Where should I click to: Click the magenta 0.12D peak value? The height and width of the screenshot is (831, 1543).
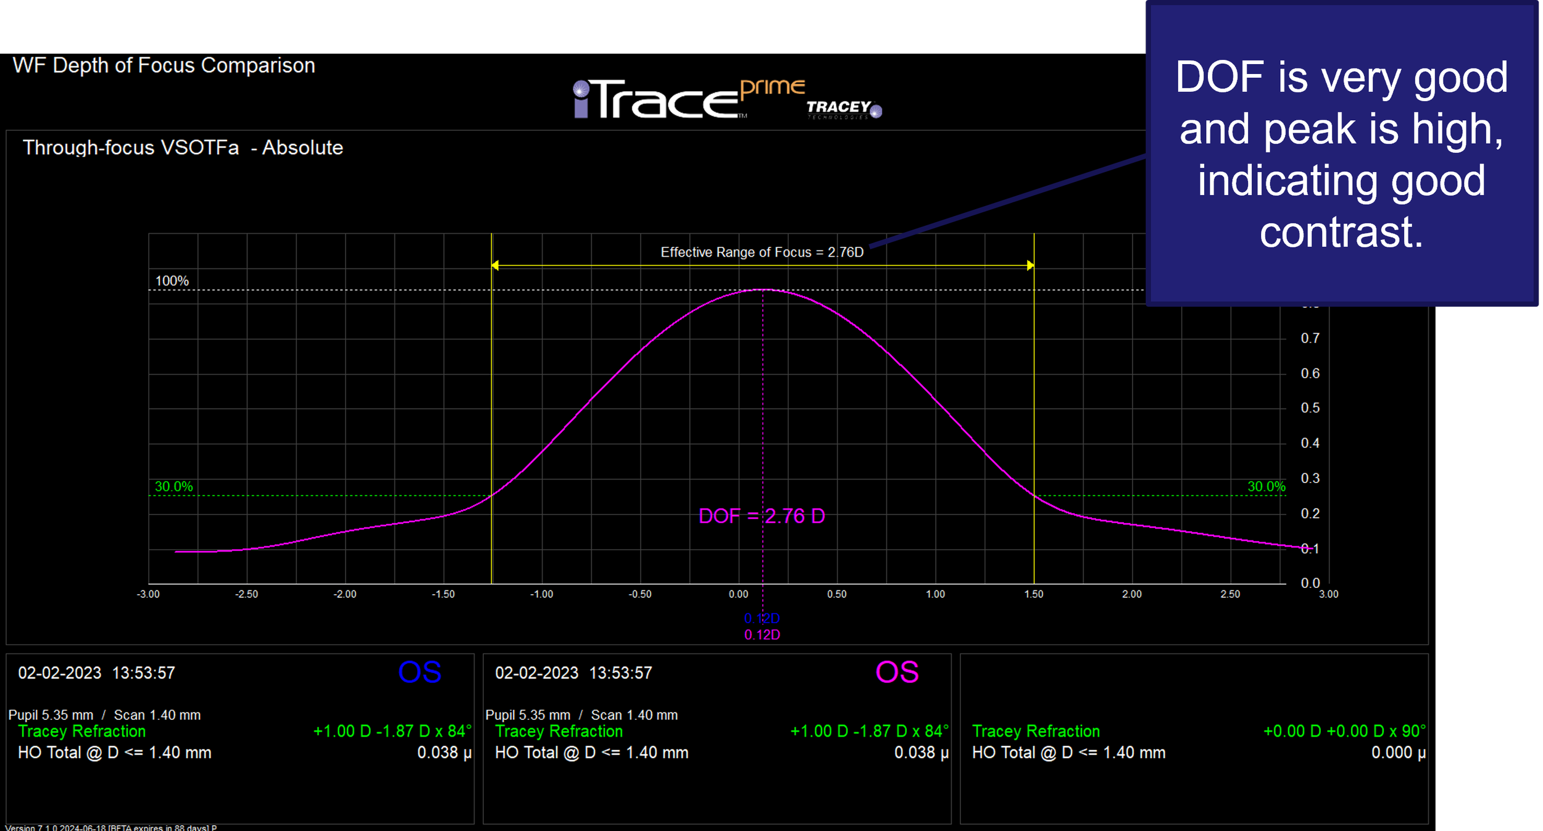762,635
